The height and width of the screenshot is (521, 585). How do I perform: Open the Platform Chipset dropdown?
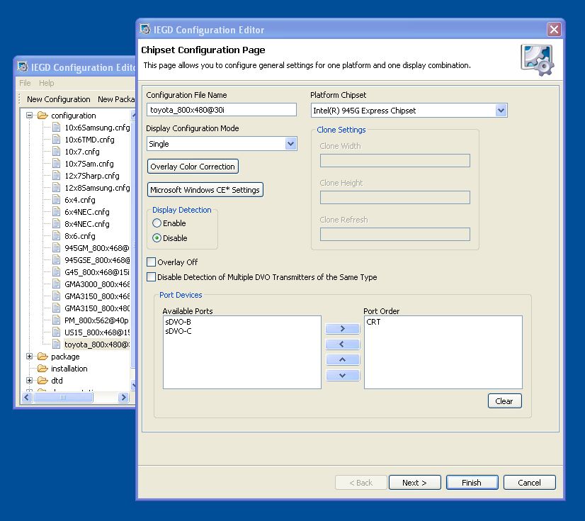(x=501, y=111)
